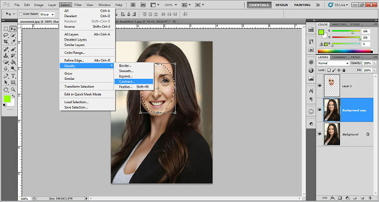Screen dimensions: 379x202
Task: Toggle lock all padlock icon
Action: click(343, 70)
